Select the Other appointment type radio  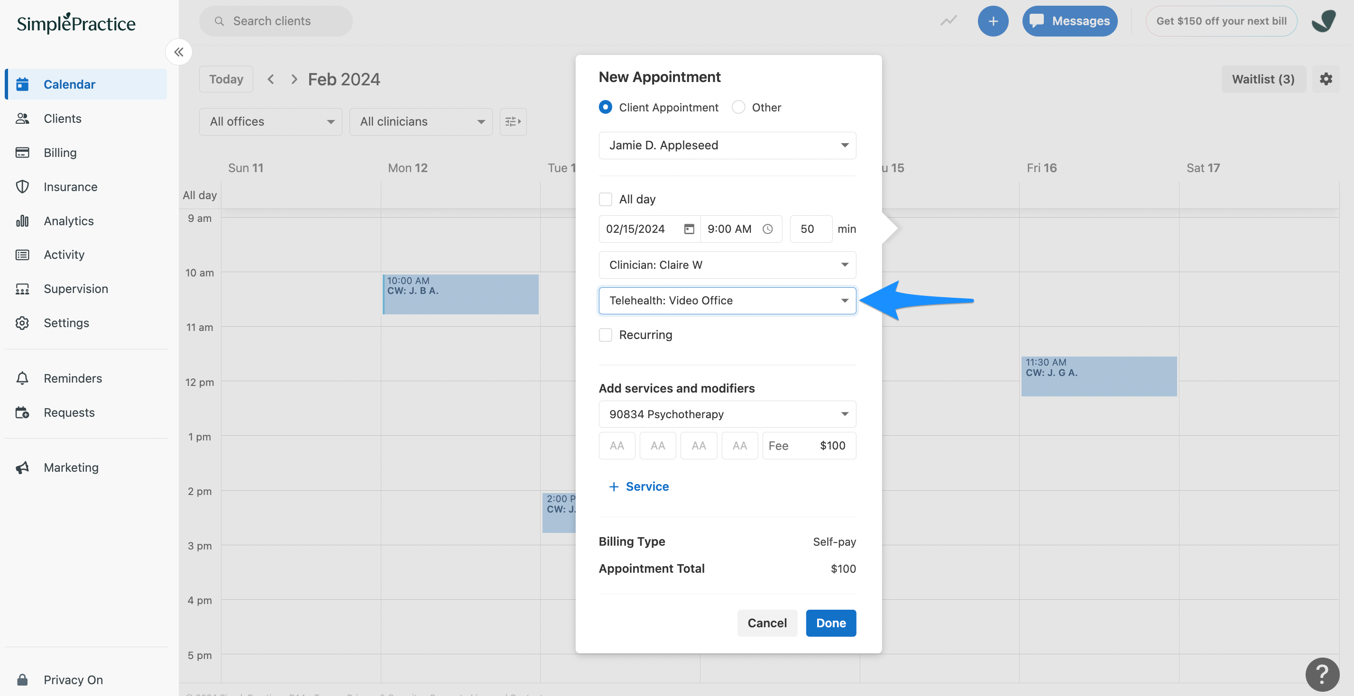(x=738, y=107)
